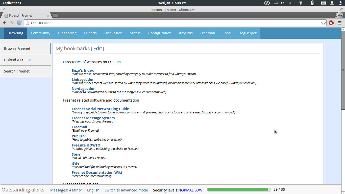Open Freenet Documentation Wiki link
The width and height of the screenshot is (345, 194).
97,173
